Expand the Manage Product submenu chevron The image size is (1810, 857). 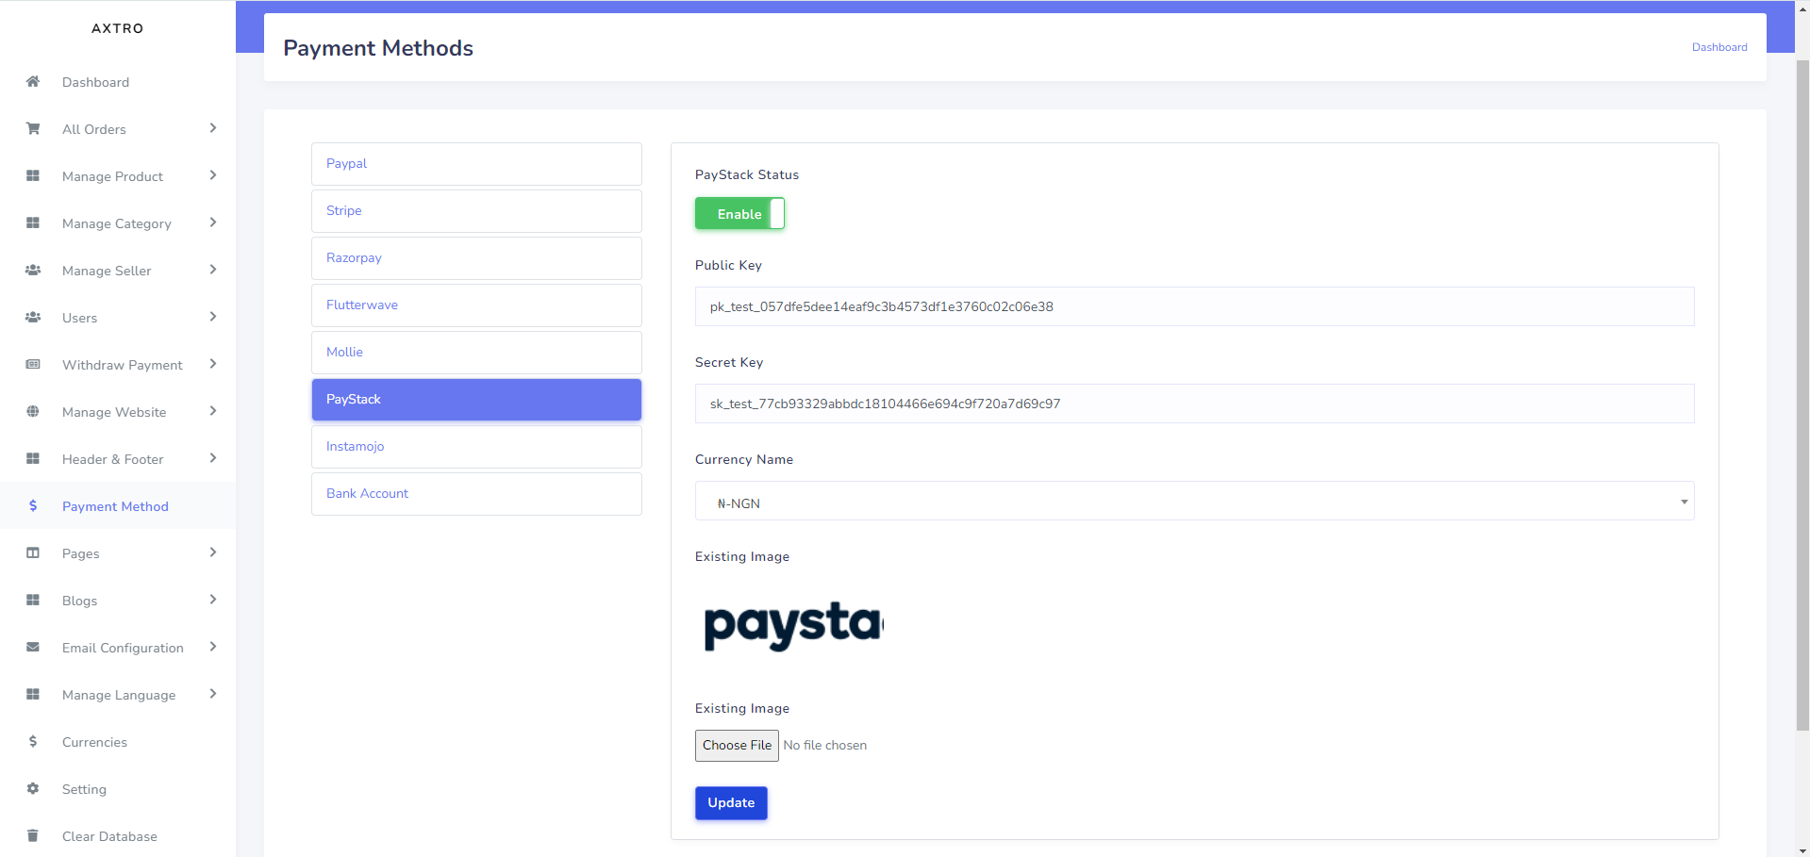213,175
